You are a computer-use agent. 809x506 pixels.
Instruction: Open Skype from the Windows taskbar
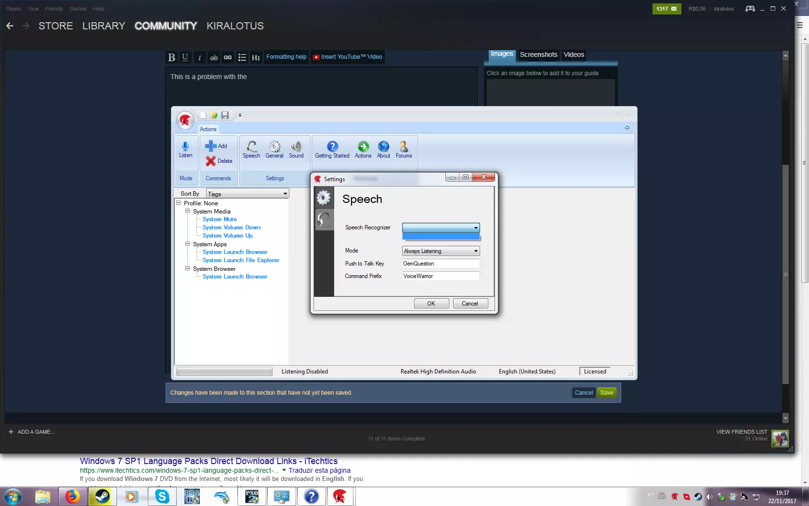(x=162, y=496)
